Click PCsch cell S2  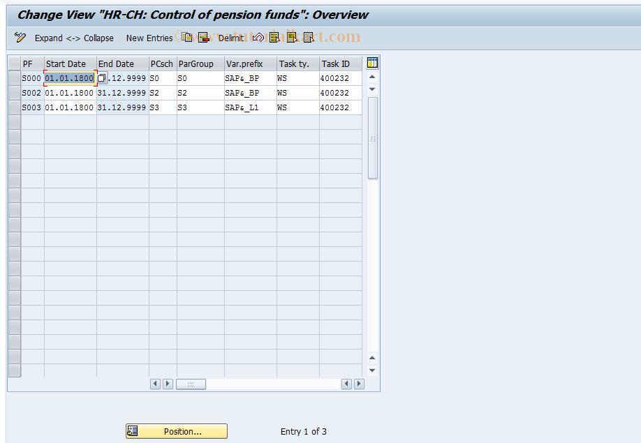click(163, 93)
